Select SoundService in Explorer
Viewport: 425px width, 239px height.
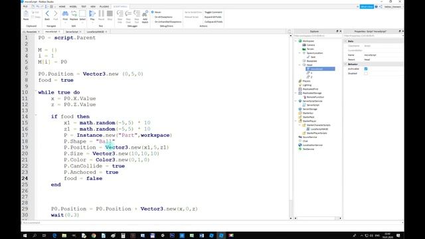point(309,137)
